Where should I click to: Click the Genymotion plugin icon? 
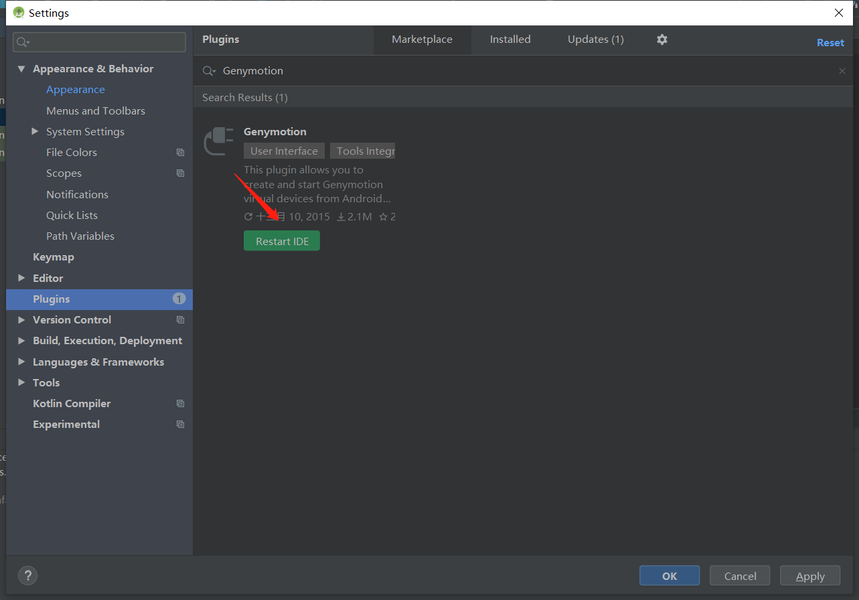click(x=218, y=141)
